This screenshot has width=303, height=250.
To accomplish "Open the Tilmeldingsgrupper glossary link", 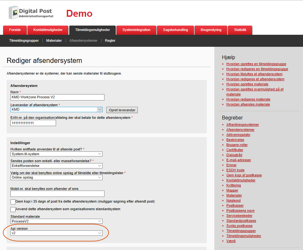I will (x=241, y=231).
